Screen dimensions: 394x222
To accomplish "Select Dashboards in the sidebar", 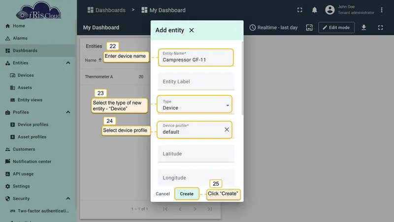I will pyautogui.click(x=38, y=51).
